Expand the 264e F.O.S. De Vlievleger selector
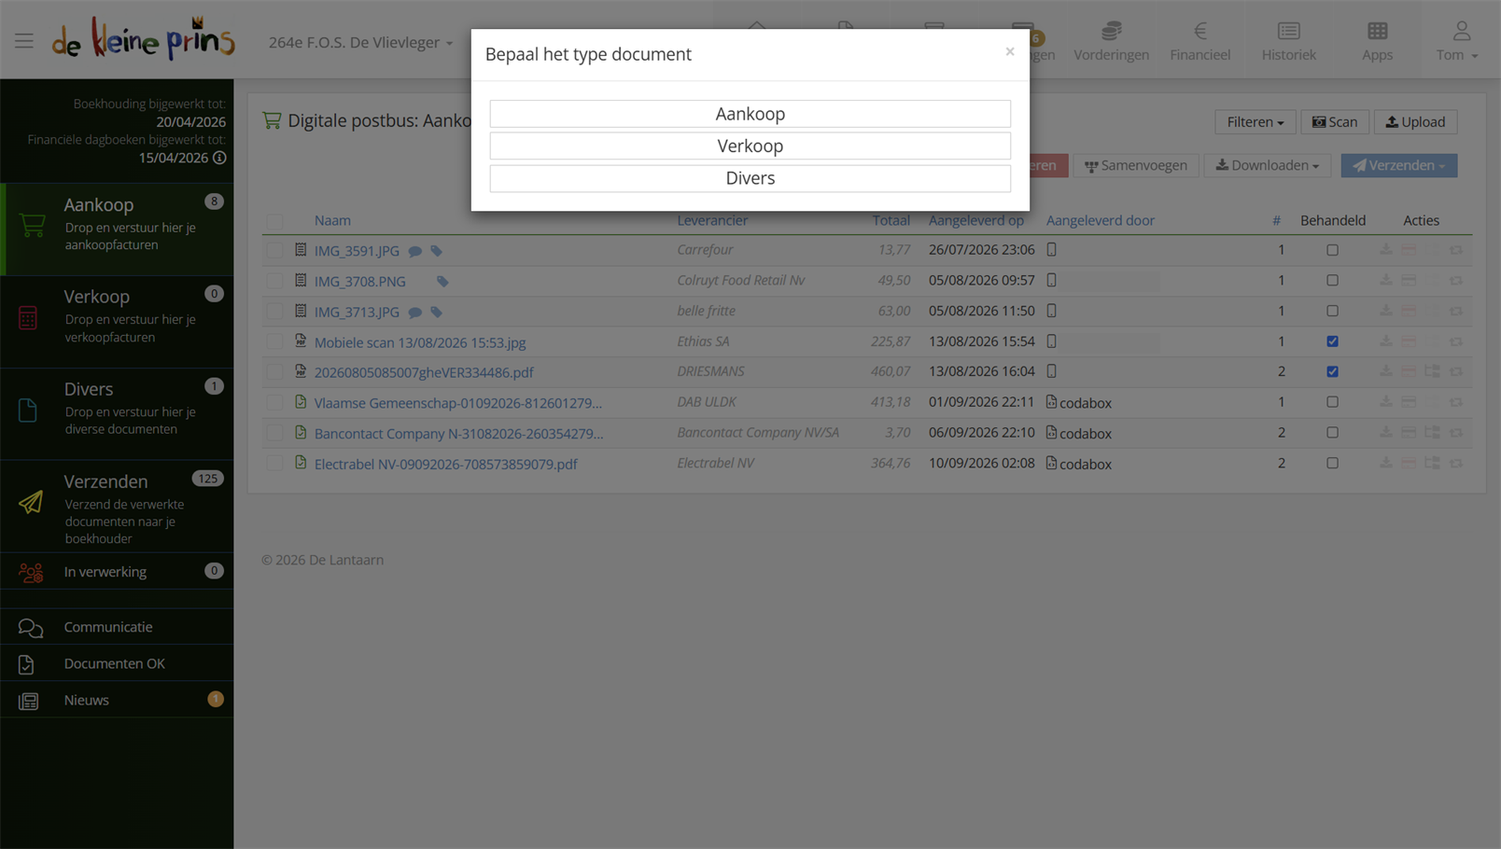This screenshot has height=849, width=1501. click(360, 42)
